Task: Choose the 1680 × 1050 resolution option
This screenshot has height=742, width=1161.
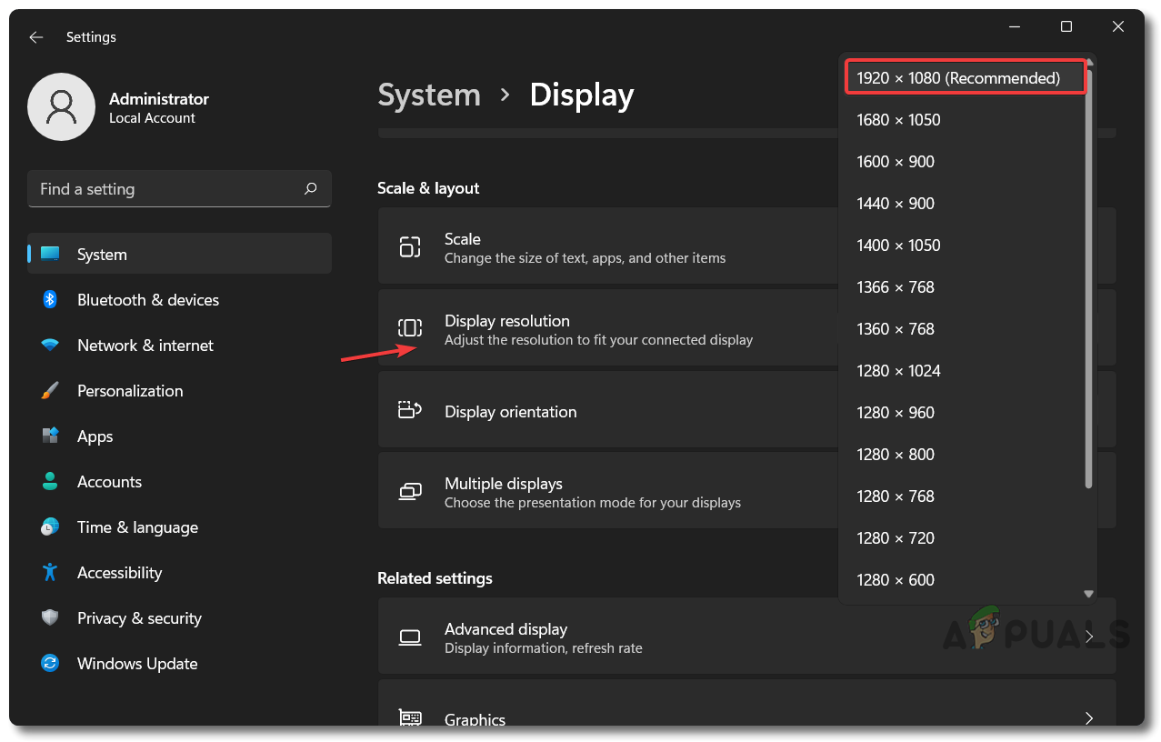Action: [898, 120]
